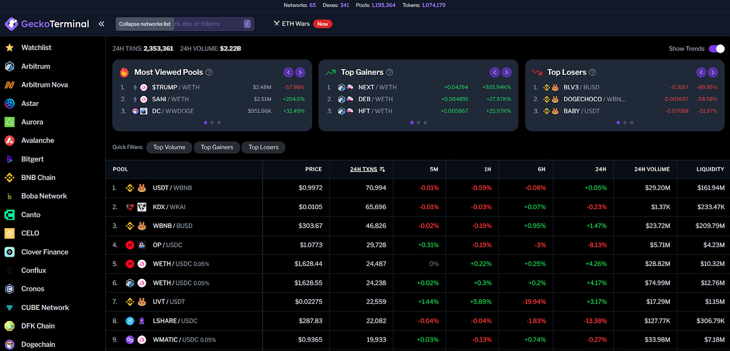Click help icon beside Top Losers

(x=592, y=72)
